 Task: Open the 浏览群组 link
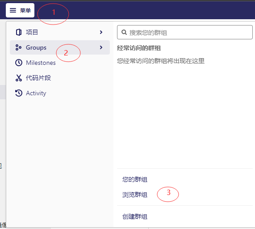(x=135, y=195)
